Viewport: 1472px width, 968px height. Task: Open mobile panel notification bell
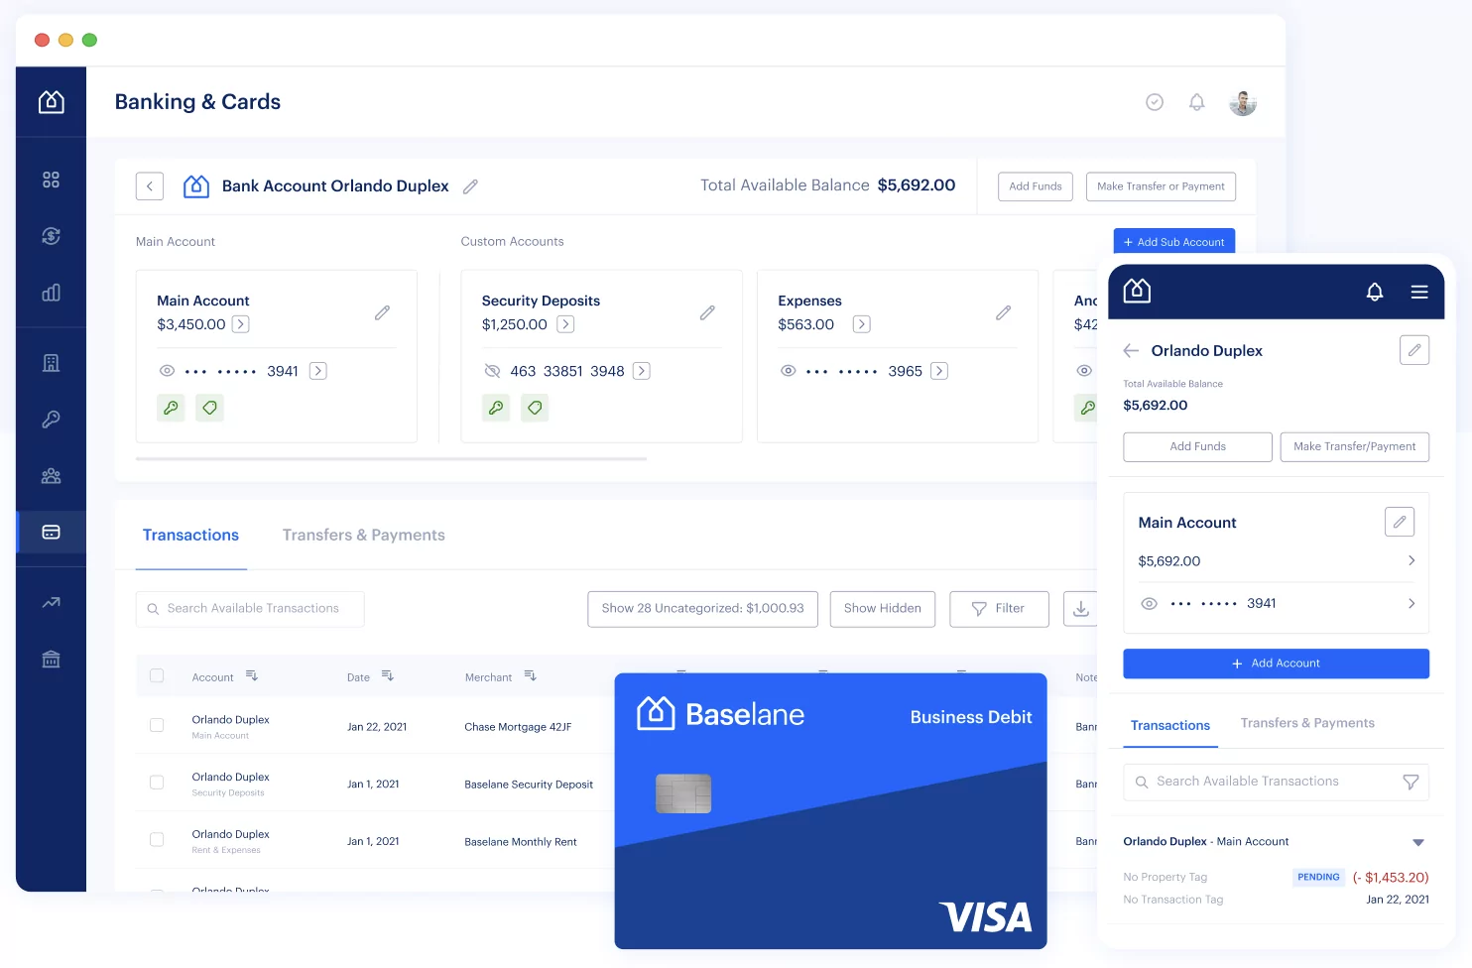(x=1375, y=292)
